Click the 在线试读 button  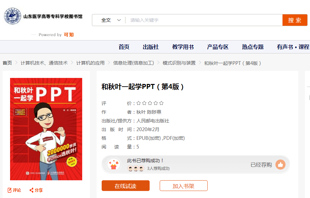point(125,186)
